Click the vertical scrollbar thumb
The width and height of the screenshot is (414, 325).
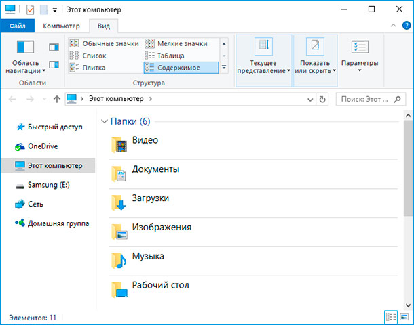[x=408, y=169]
